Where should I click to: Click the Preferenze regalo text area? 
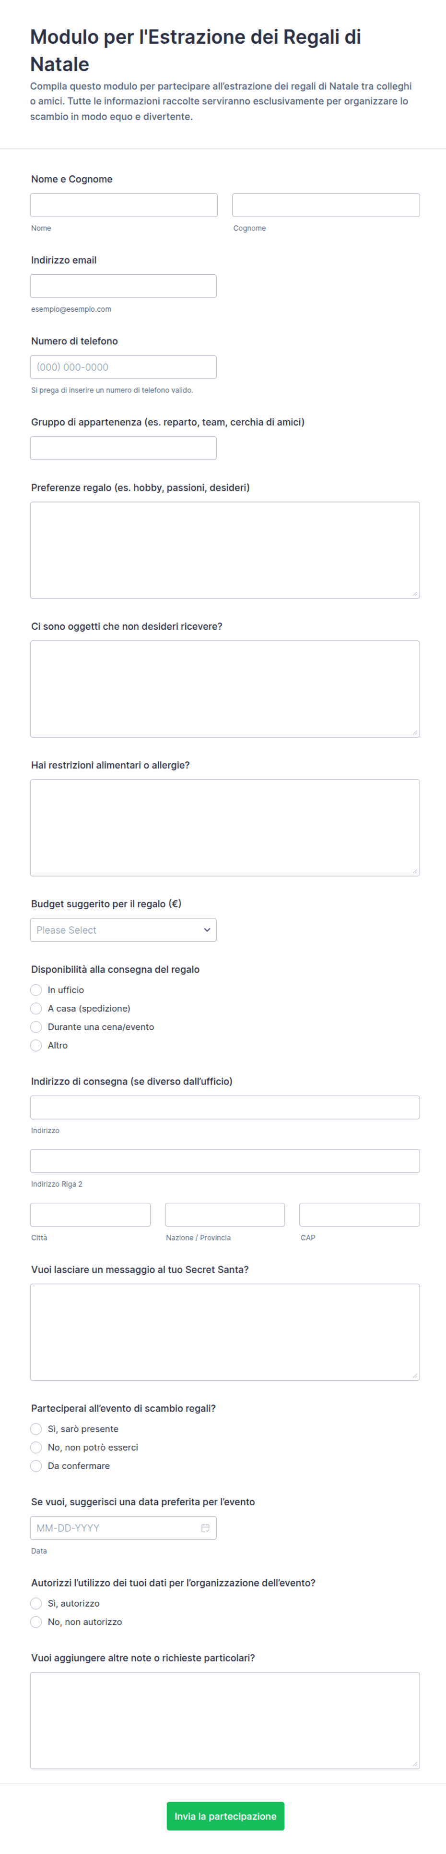[x=225, y=550]
